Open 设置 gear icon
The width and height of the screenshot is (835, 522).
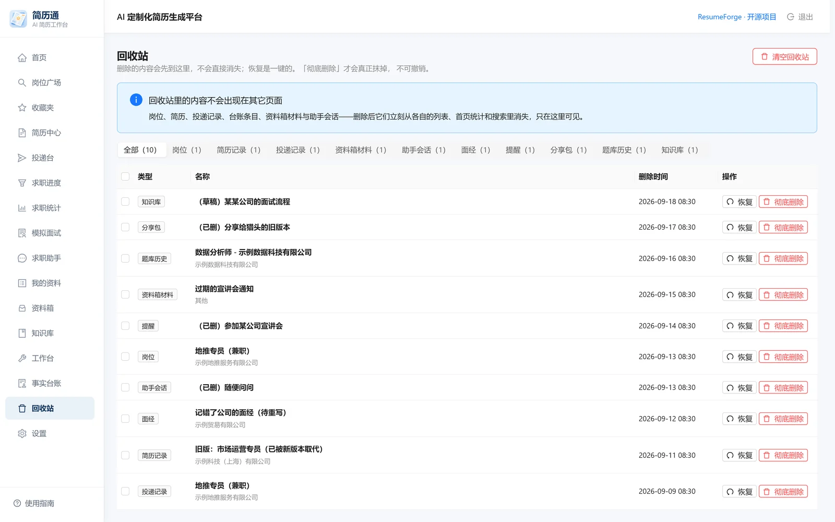[22, 433]
